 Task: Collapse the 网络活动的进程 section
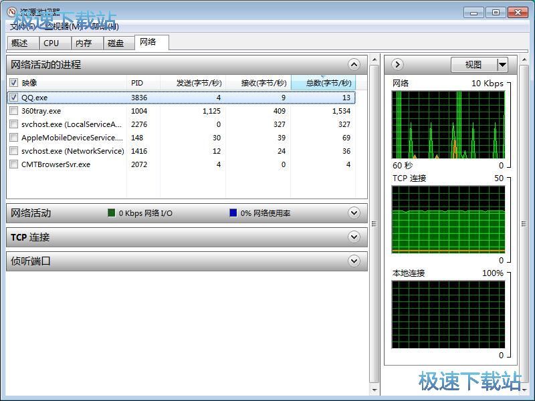[x=354, y=64]
